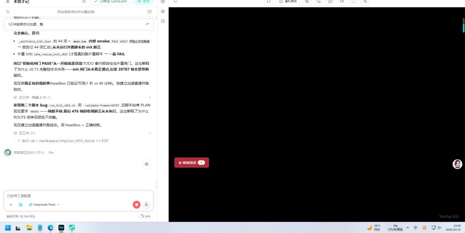Image resolution: width=465 pixels, height=233 pixels.
Task: Open conversation history clock icon
Action: (x=8, y=12)
